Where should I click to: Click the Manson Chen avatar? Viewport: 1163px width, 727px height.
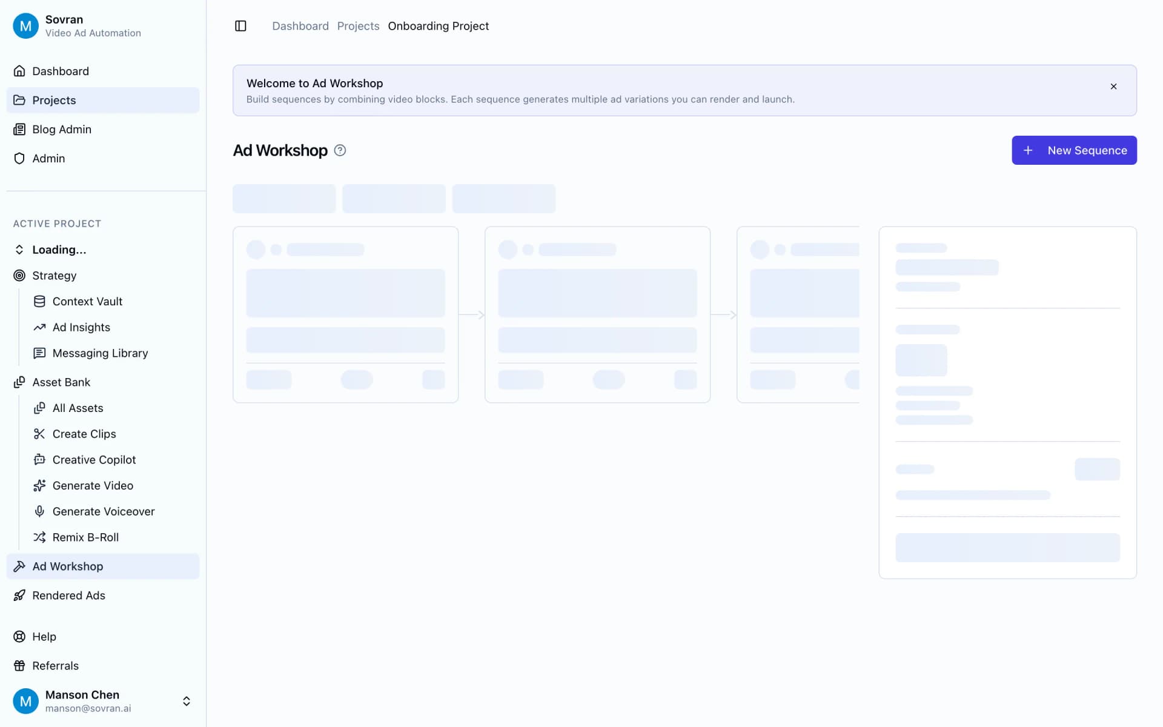point(25,701)
